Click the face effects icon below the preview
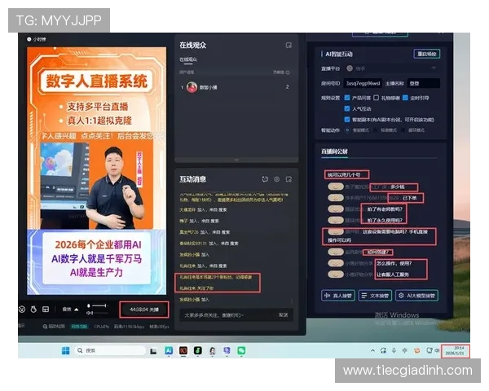This screenshot has height=391, width=489. pyautogui.click(x=22, y=309)
